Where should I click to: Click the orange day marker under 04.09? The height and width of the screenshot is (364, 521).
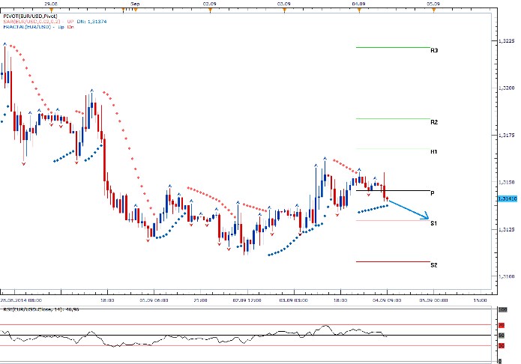click(x=359, y=10)
